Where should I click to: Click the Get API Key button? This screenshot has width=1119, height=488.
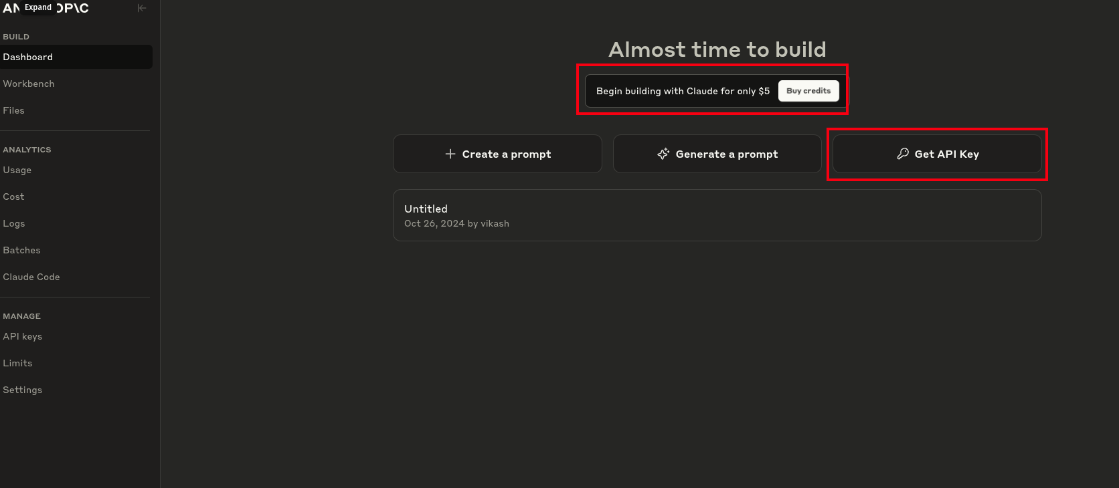click(x=937, y=154)
